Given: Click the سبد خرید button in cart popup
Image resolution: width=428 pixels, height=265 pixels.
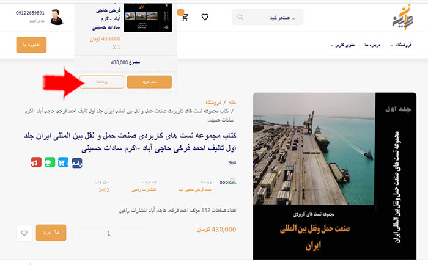Looking at the screenshot, I should pyautogui.click(x=149, y=82).
